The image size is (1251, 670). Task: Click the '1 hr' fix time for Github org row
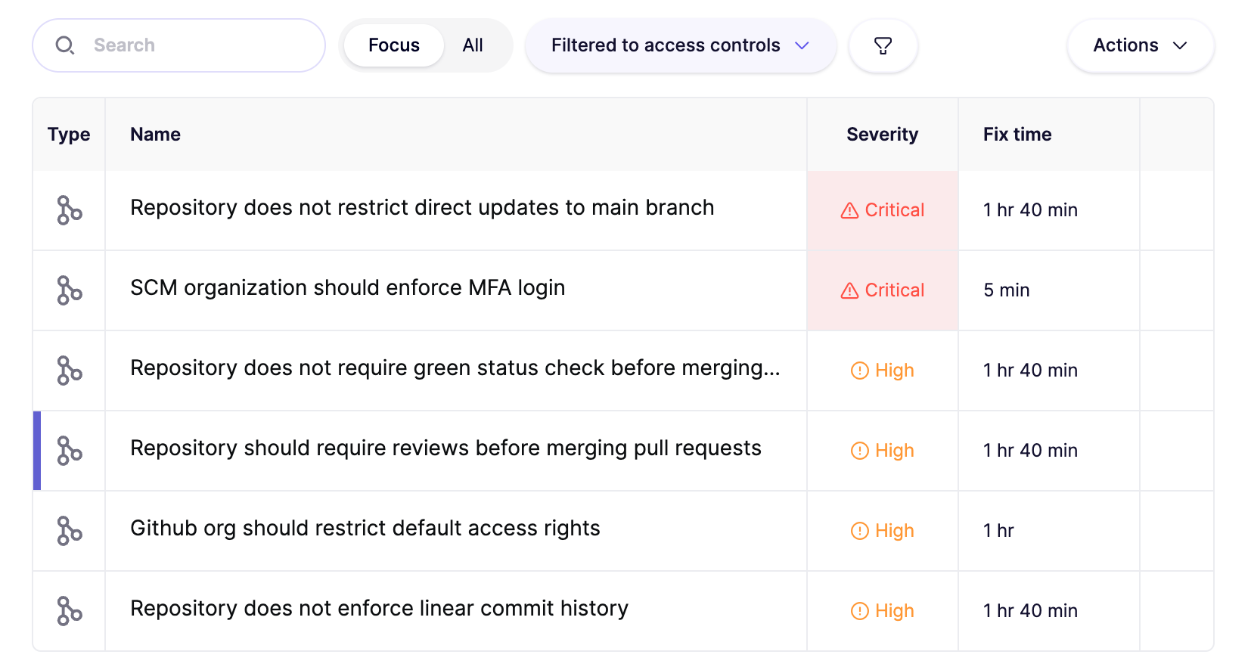998,531
